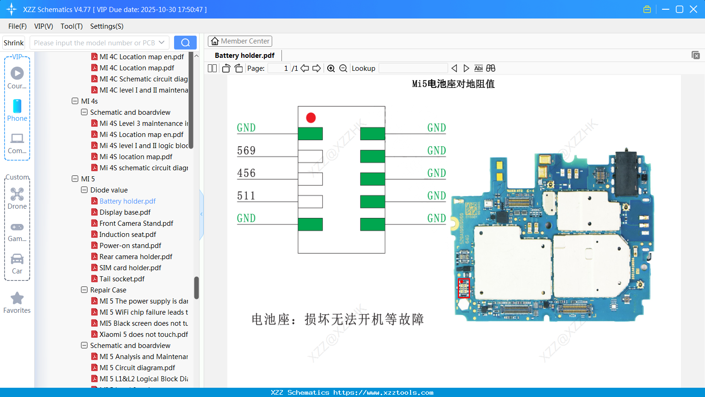Screen dimensions: 705x397
Task: Select the Phone category icon
Action: click(17, 110)
